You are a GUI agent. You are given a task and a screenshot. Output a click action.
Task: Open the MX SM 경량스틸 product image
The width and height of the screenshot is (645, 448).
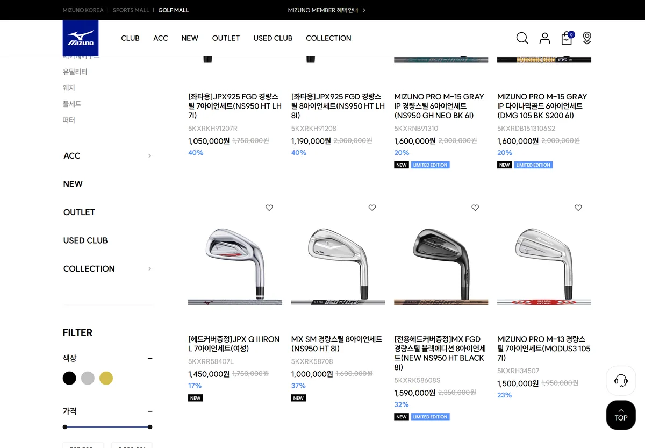coord(338,261)
